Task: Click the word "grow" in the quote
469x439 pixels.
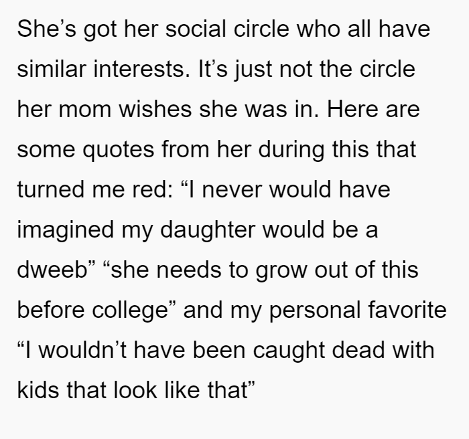Action: [281, 271]
